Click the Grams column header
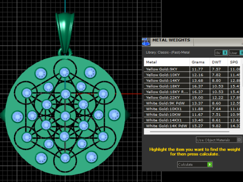 click(199, 62)
